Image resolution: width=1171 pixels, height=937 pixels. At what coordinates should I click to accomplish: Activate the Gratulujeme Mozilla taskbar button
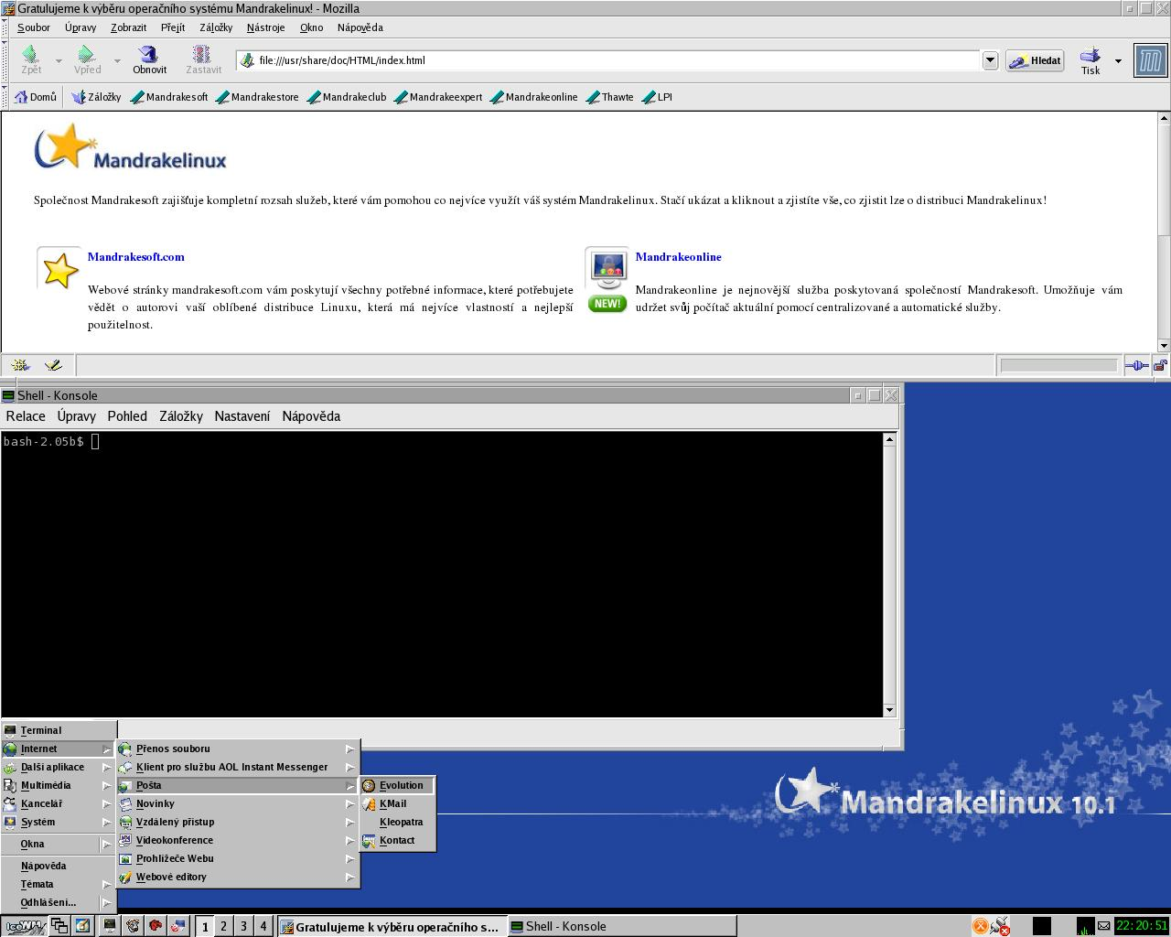392,926
